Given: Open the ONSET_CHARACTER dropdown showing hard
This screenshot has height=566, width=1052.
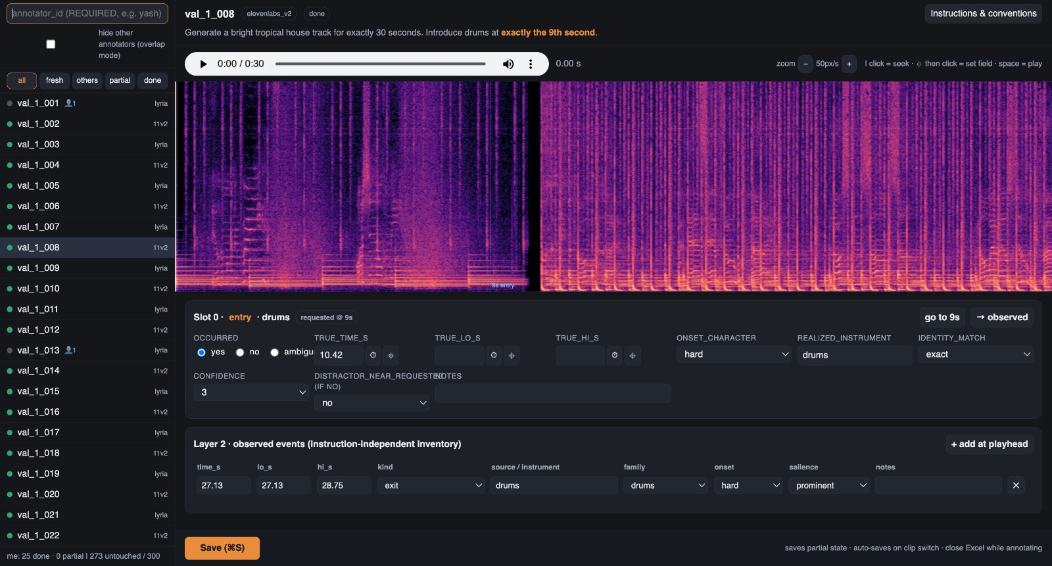Looking at the screenshot, I should point(734,354).
